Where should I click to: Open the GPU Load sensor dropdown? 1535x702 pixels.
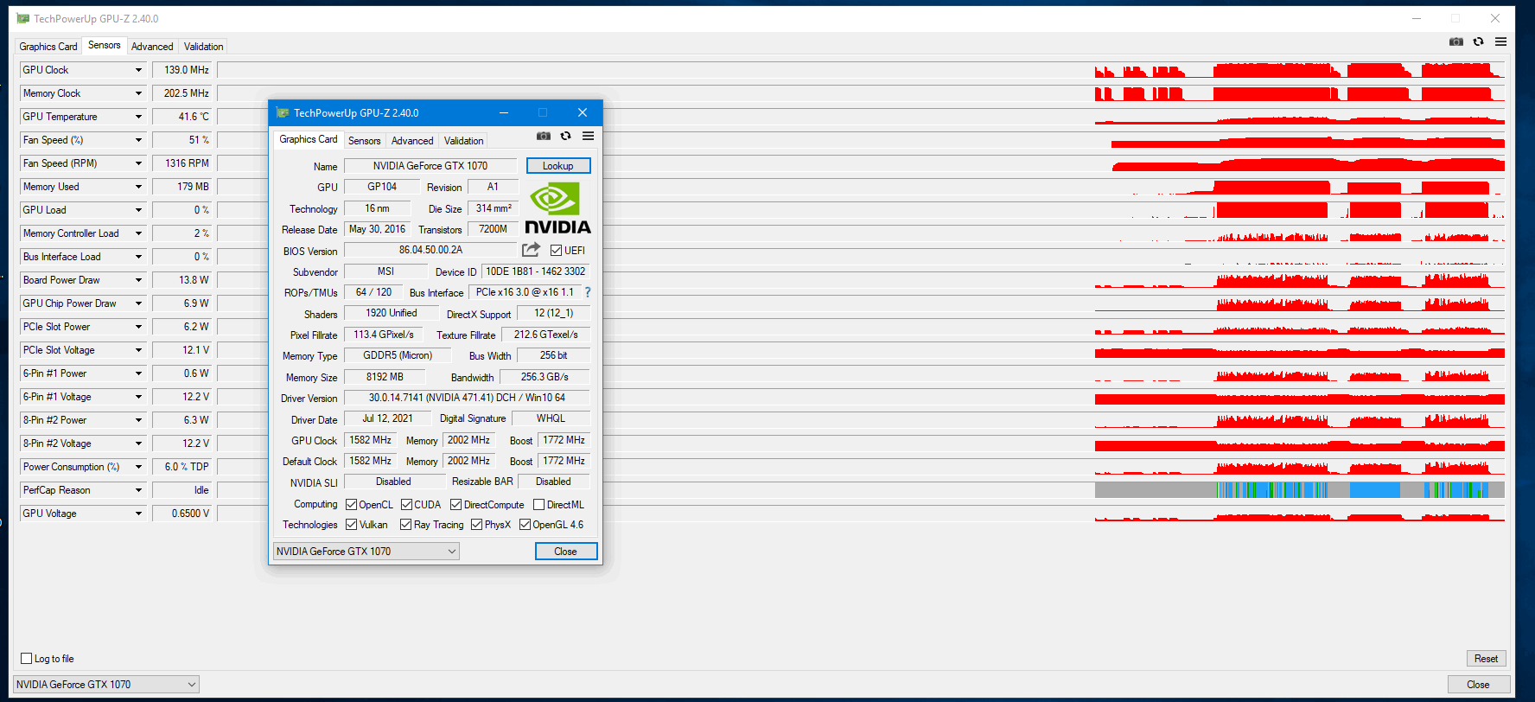[138, 210]
